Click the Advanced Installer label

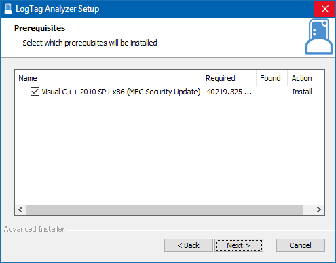[x=34, y=229]
